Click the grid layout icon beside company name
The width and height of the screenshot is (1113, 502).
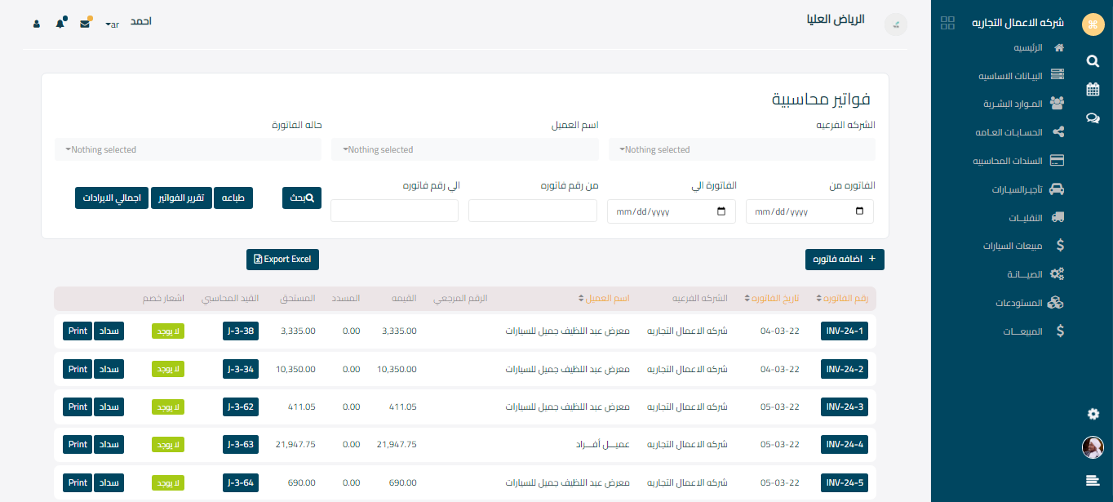pyautogui.click(x=947, y=23)
